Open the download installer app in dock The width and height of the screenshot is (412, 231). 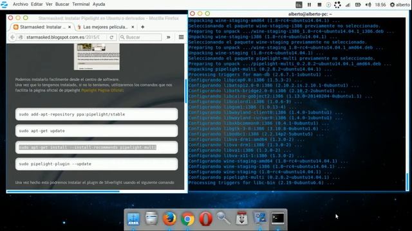coord(242,218)
